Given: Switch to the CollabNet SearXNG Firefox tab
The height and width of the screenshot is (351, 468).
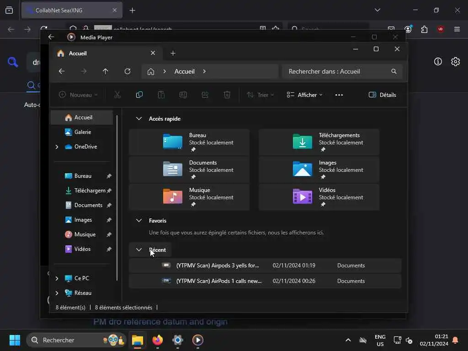Looking at the screenshot, I should (72, 10).
